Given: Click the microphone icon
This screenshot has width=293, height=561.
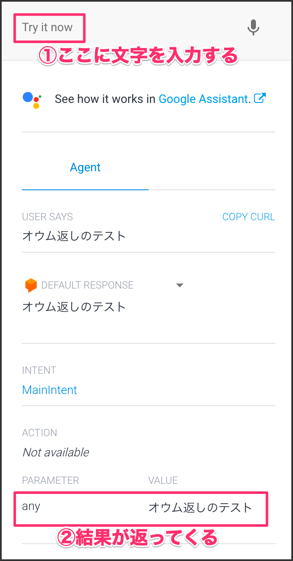Looking at the screenshot, I should point(253,28).
